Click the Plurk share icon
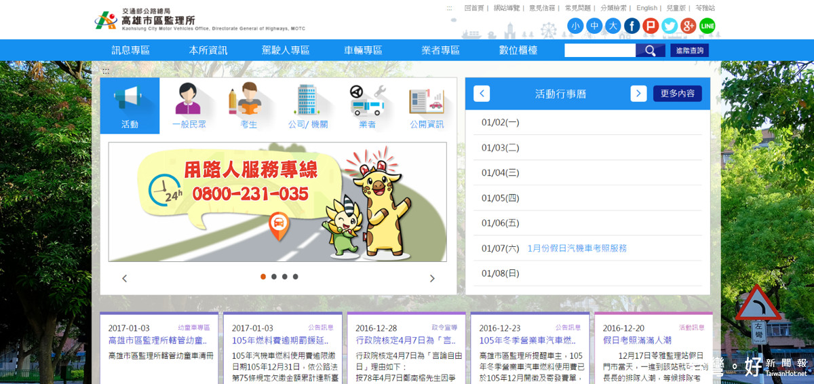Image resolution: width=814 pixels, height=384 pixels. click(x=651, y=26)
